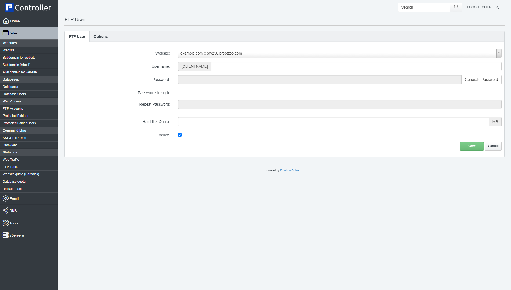
Task: Cancel the FTP user form
Action: click(493, 146)
